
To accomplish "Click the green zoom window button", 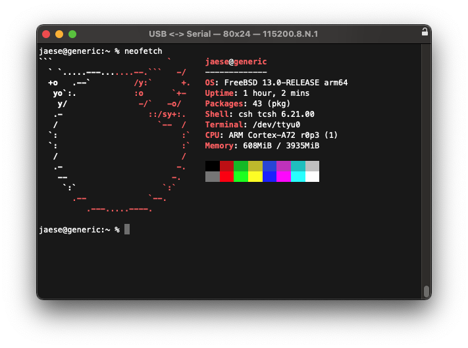I will [72, 34].
